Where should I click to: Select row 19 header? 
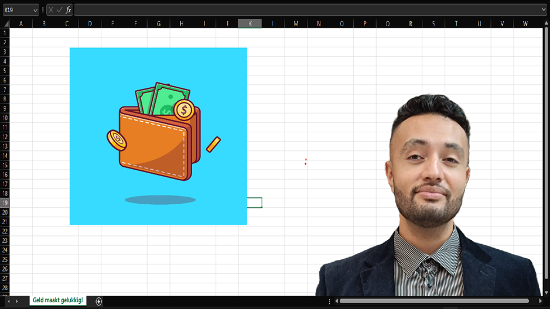point(5,202)
